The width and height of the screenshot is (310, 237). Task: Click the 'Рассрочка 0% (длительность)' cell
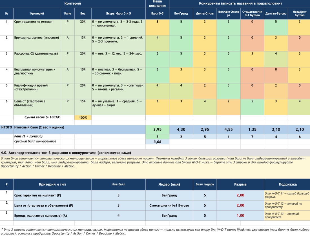tap(37, 59)
